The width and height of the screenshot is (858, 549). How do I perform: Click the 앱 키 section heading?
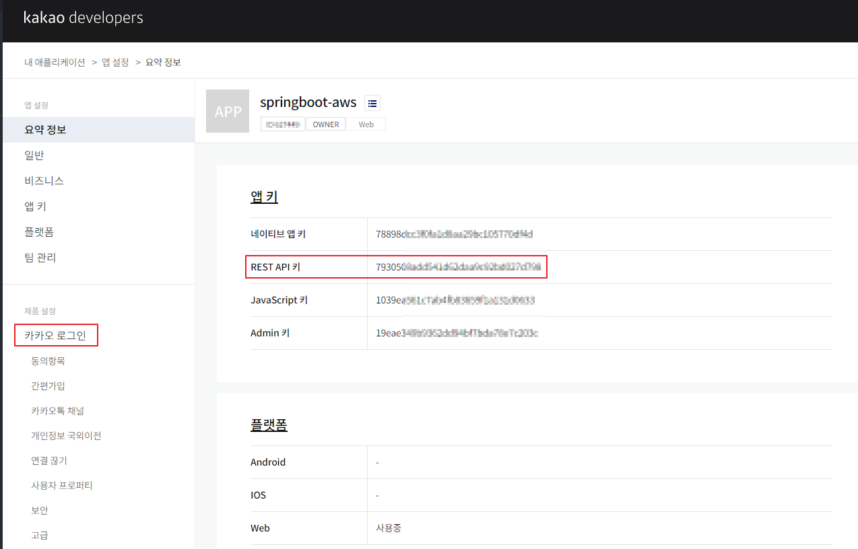(264, 196)
